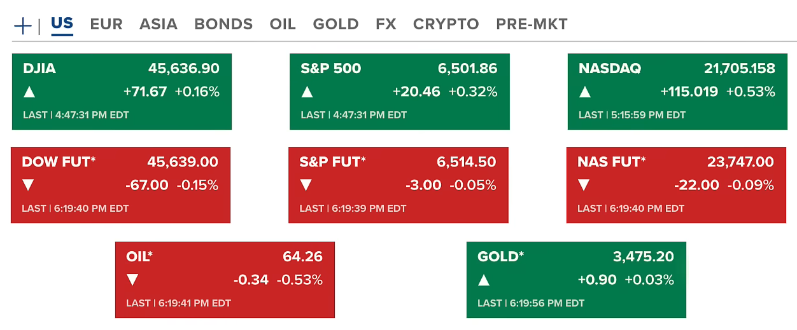Image resolution: width=797 pixels, height=330 pixels.
Task: Go to the PRE-MKT tab
Action: [x=532, y=24]
